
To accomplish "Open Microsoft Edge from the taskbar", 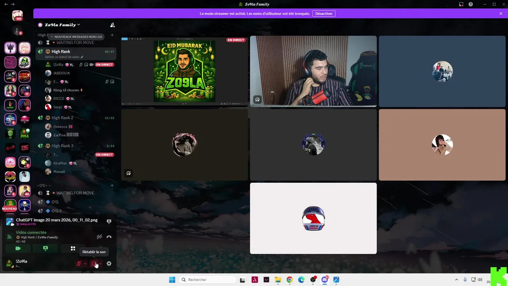I will pyautogui.click(x=301, y=280).
